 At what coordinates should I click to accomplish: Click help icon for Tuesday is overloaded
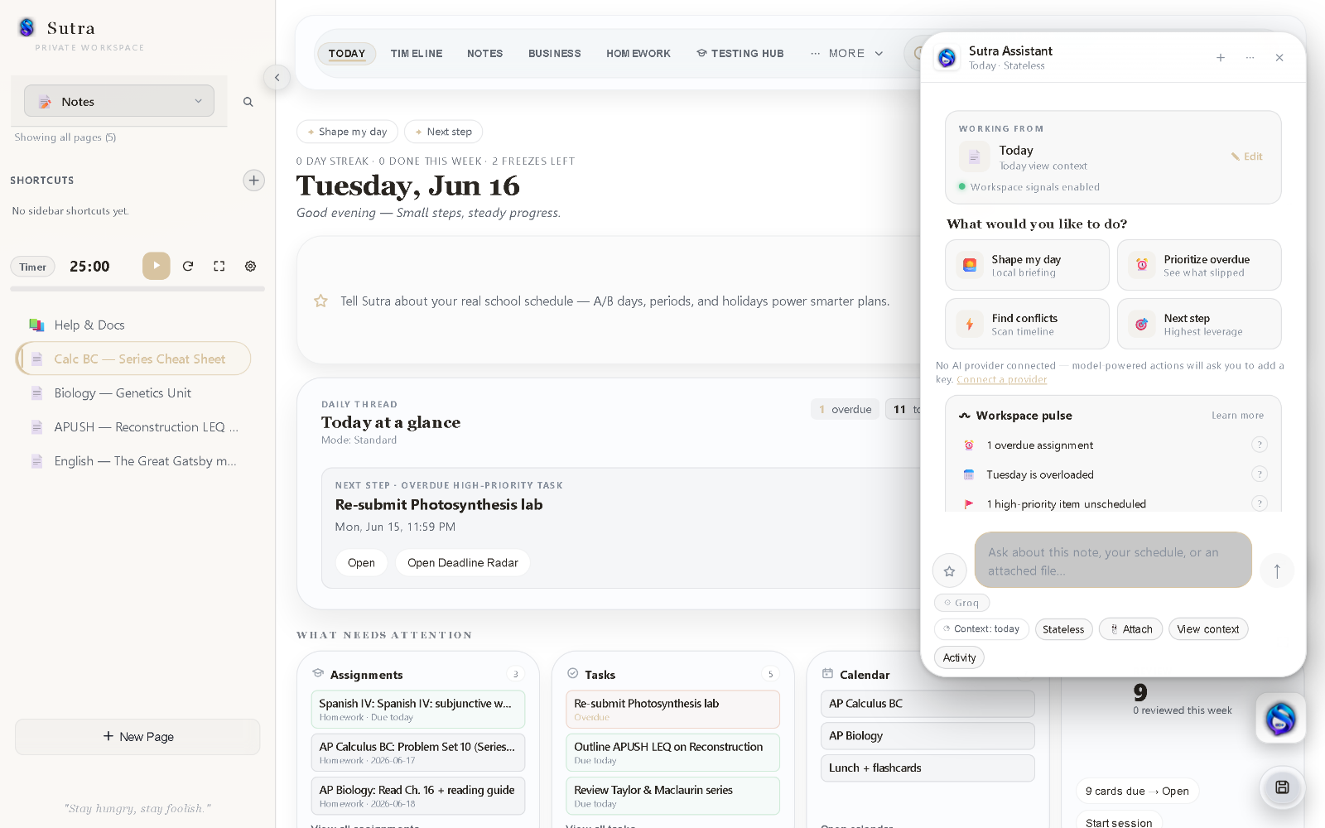click(x=1260, y=474)
